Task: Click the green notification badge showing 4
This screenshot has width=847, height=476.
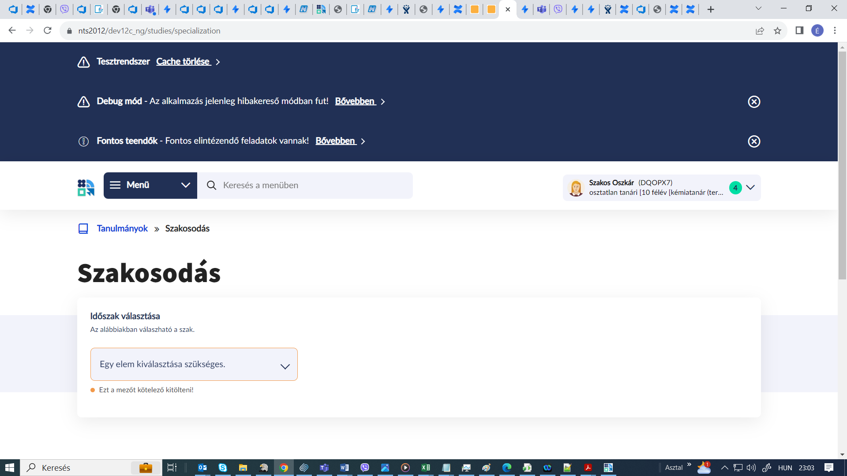Action: pos(735,188)
